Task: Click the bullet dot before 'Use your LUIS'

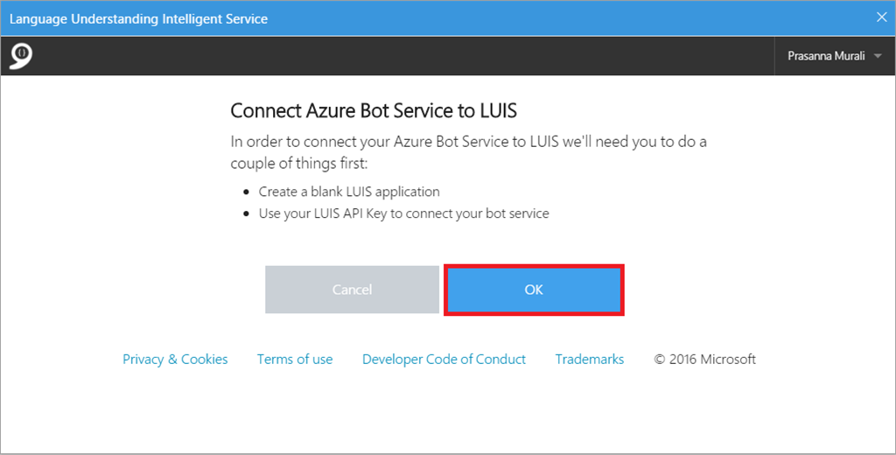Action: [x=246, y=213]
